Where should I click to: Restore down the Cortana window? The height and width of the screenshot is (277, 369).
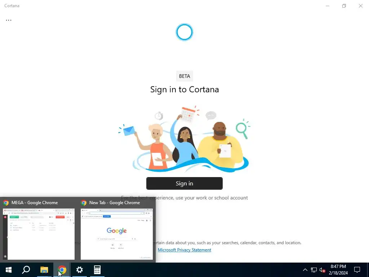[x=344, y=6]
